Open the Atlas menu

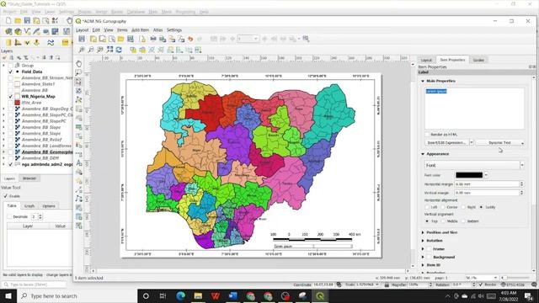point(157,30)
